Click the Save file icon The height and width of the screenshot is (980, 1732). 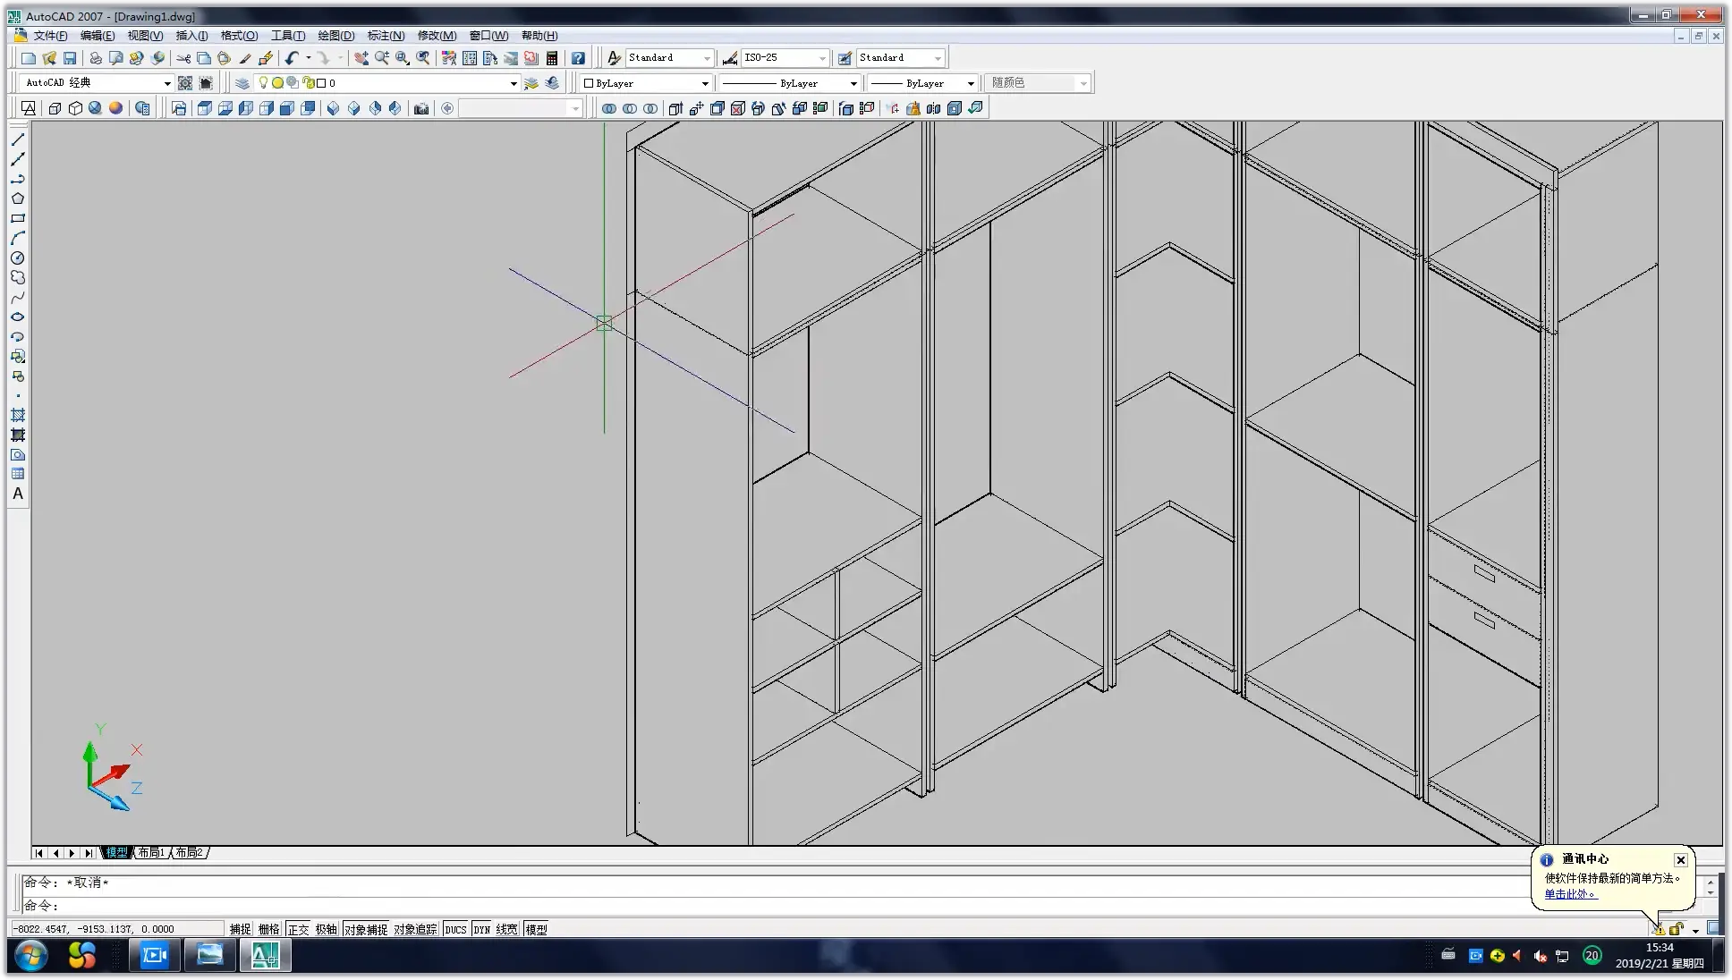pyautogui.click(x=70, y=58)
